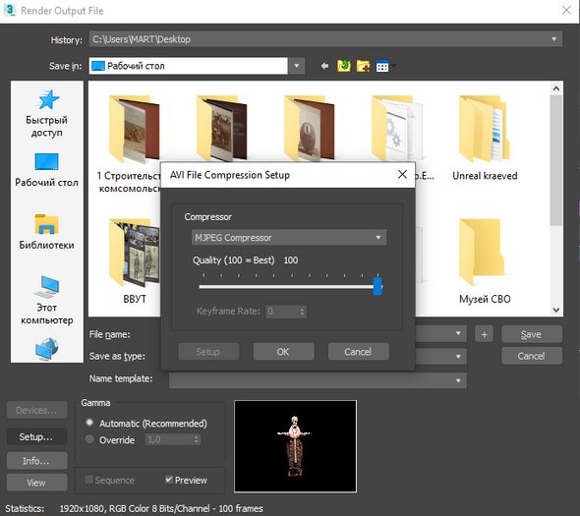Open the History path dropdown
580x516 pixels.
325,39
